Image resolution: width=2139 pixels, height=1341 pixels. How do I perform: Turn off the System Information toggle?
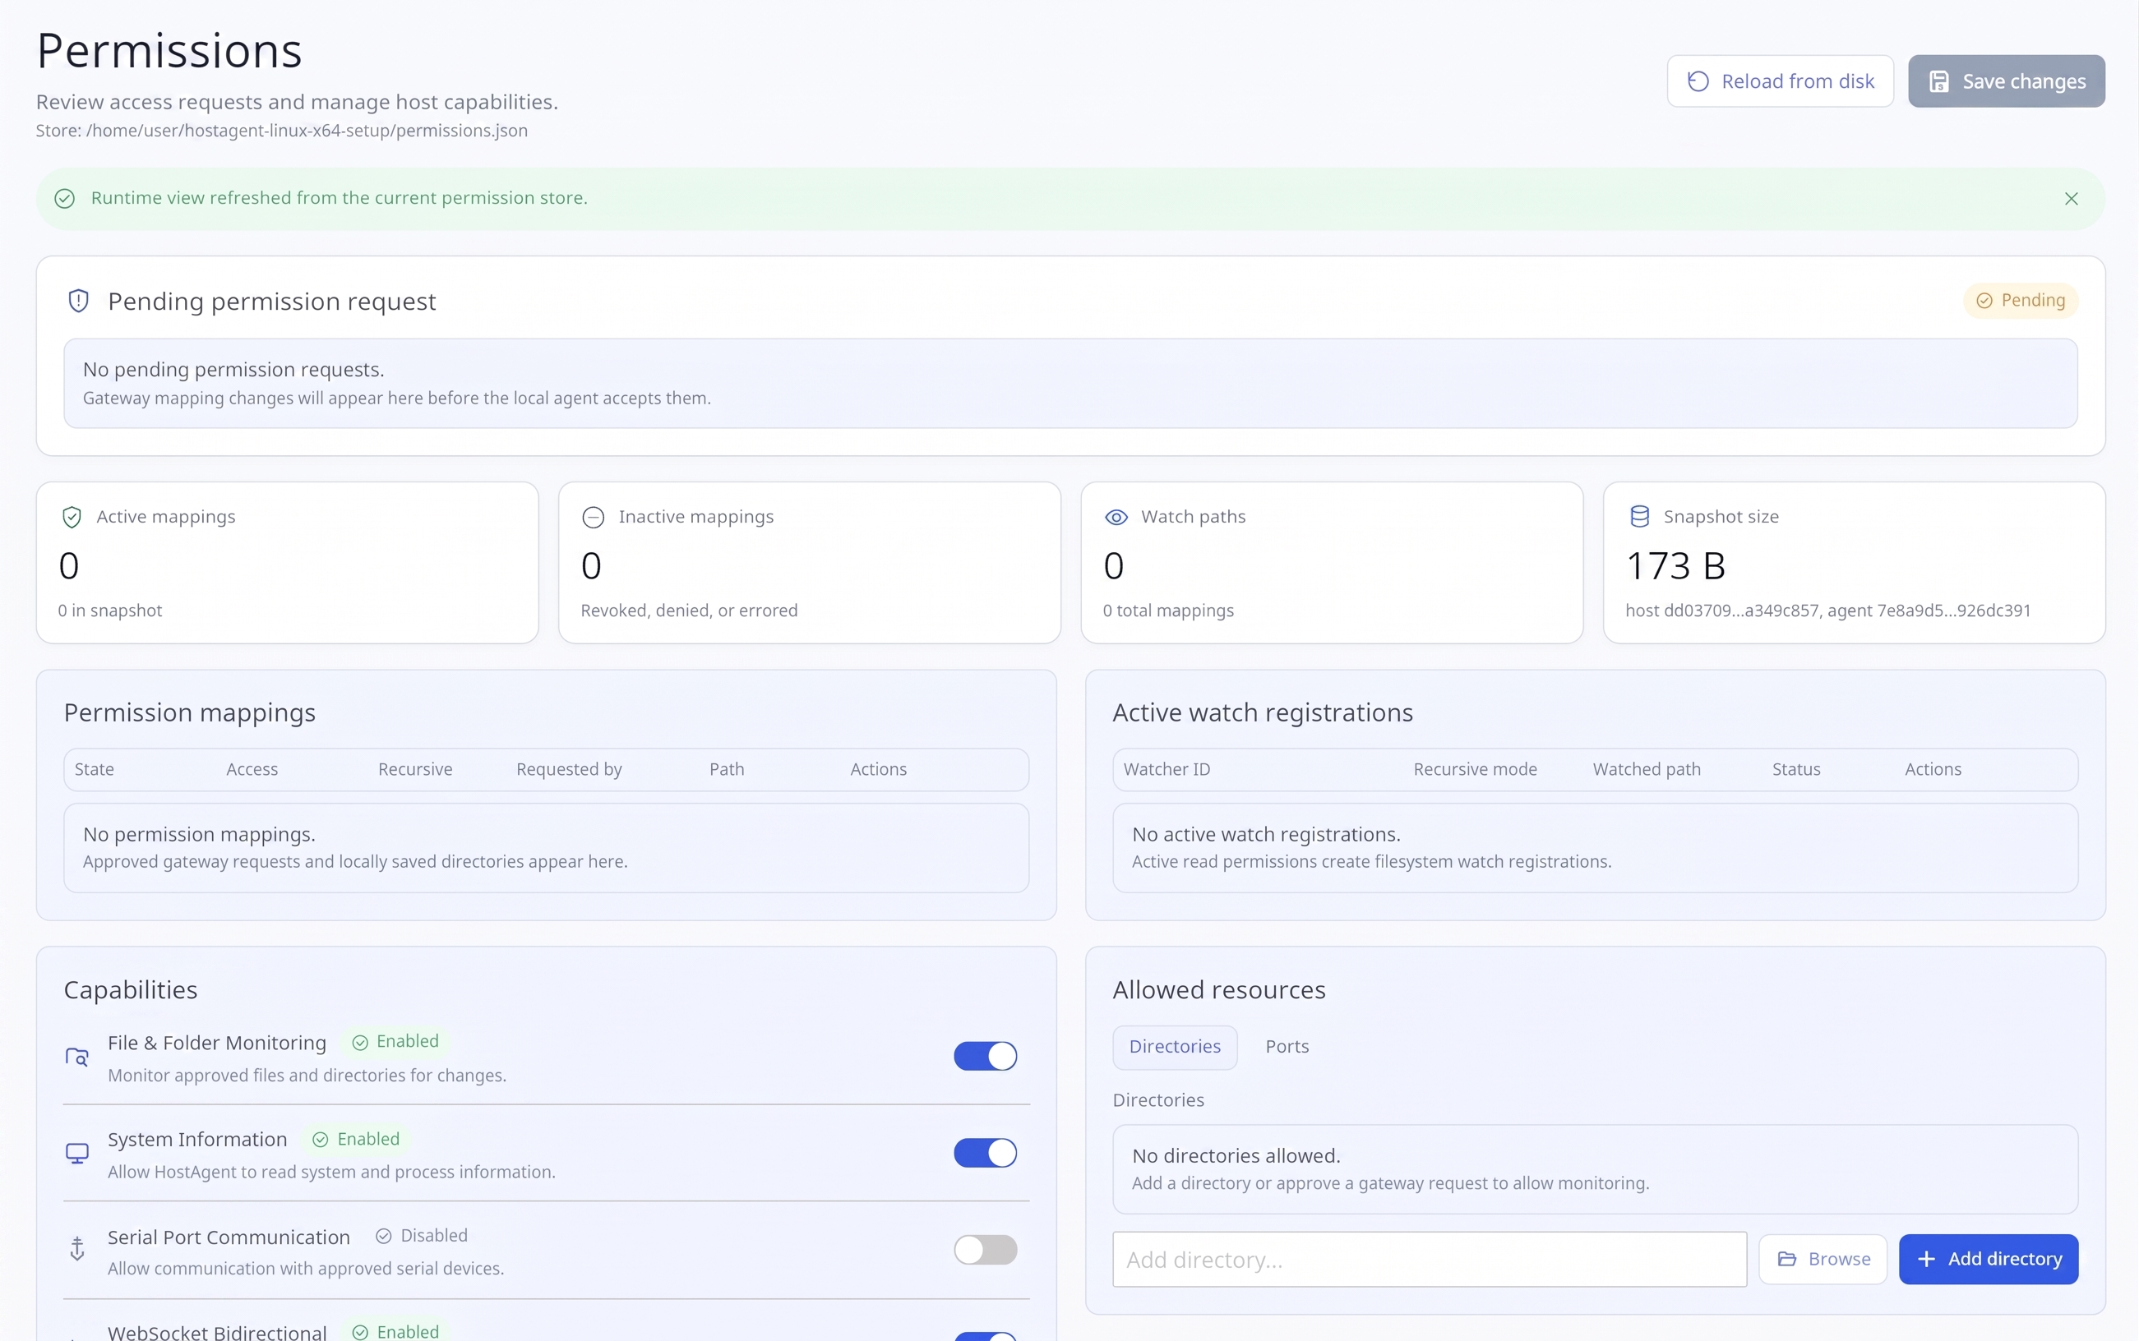[x=985, y=1153]
